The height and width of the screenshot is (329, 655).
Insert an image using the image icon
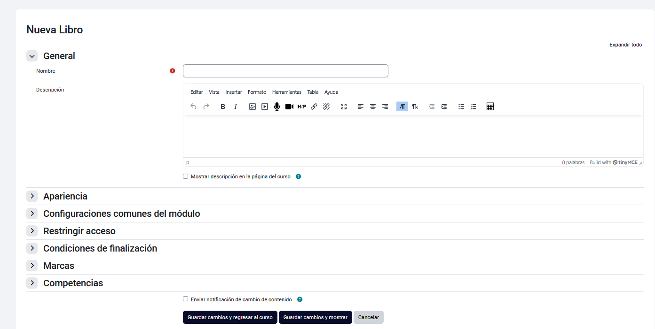253,107
